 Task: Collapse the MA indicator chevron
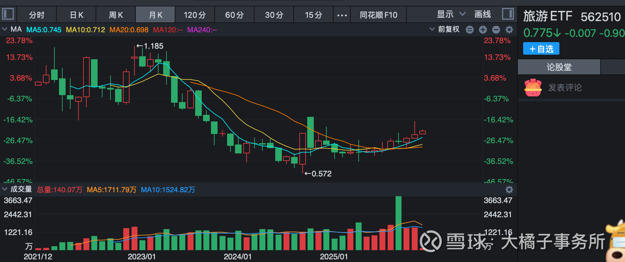5,30
